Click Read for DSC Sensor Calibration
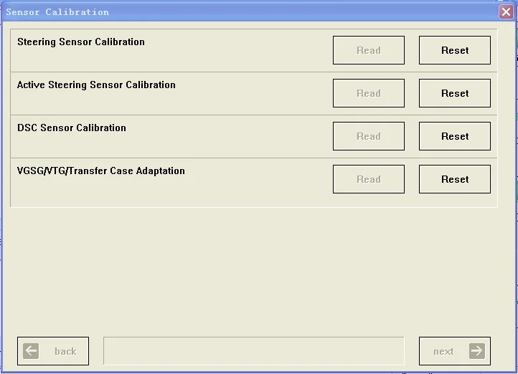This screenshot has width=518, height=374. tap(368, 136)
